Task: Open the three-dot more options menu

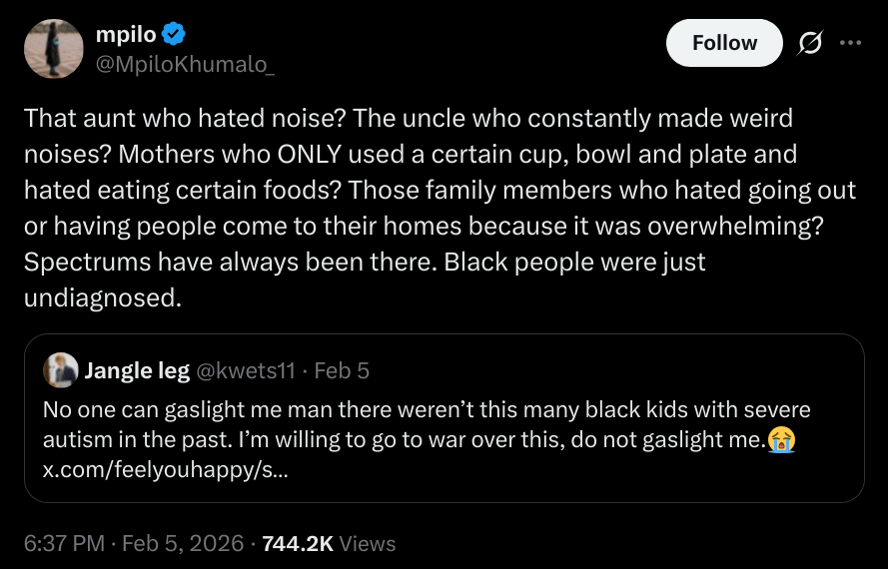Action: (850, 43)
